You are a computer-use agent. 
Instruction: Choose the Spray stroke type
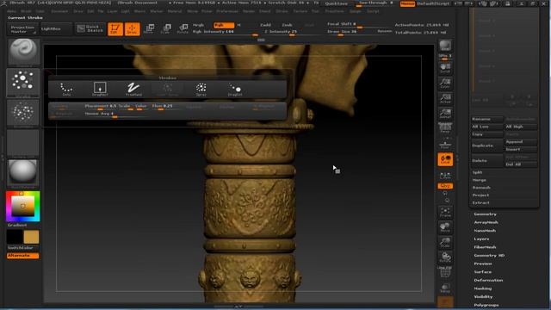tap(201, 89)
